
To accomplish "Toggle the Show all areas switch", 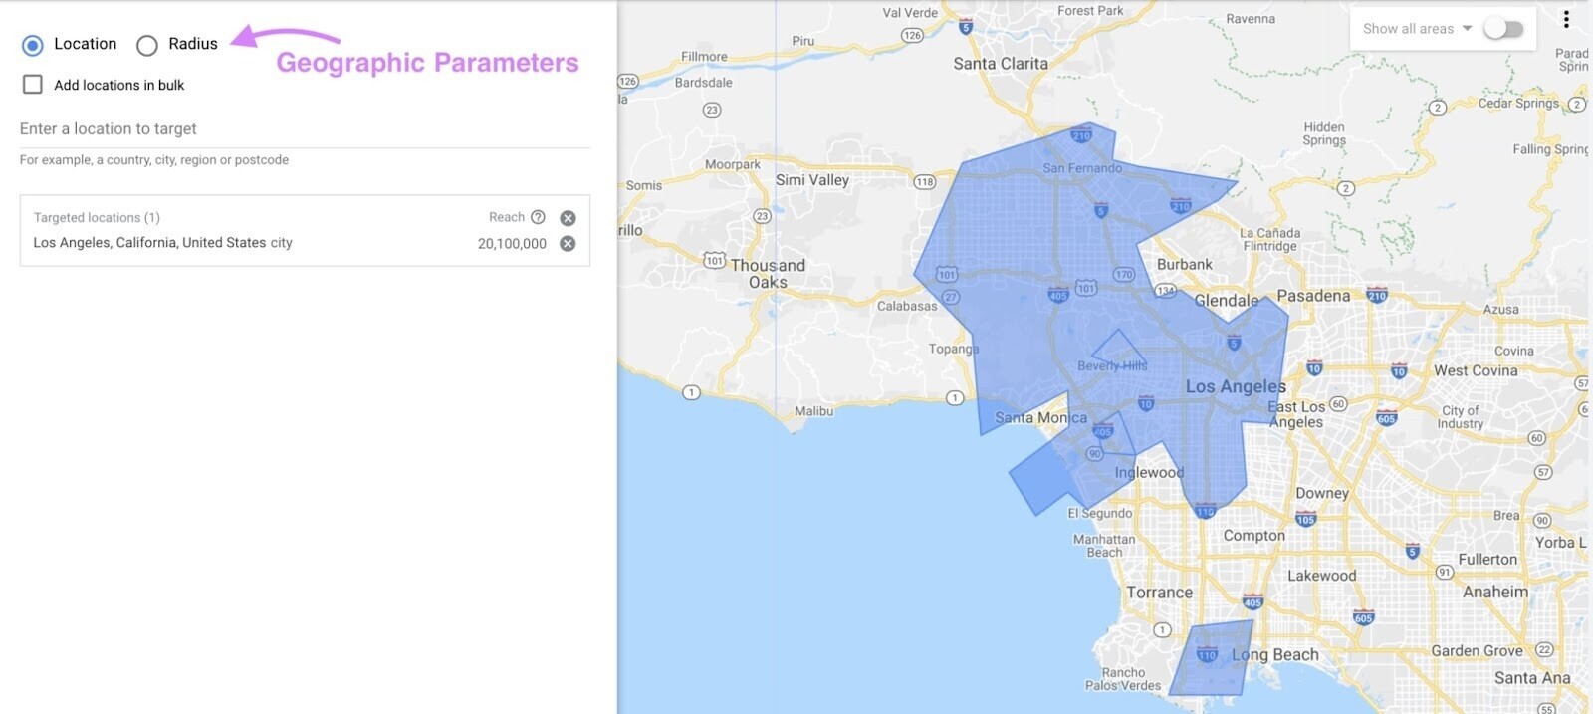I will (1503, 29).
